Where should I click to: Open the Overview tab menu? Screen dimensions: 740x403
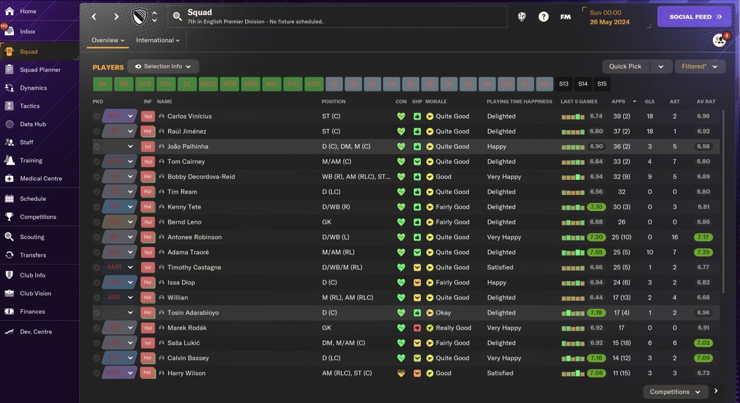108,40
